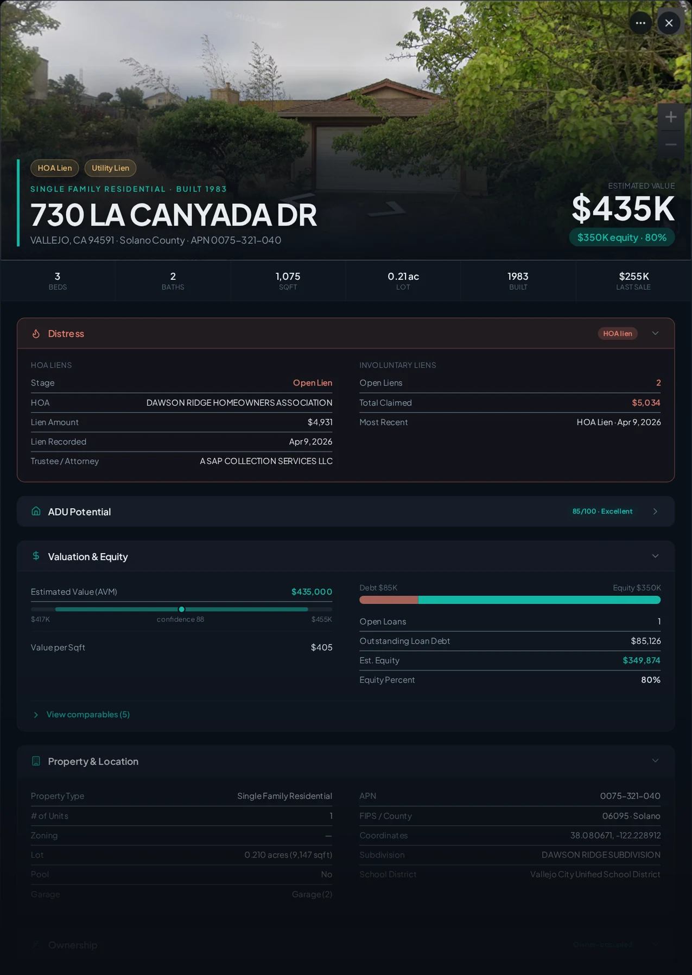Screen dimensions: 692x975
Task: Click the $255K LAST SALE stat
Action: click(633, 280)
